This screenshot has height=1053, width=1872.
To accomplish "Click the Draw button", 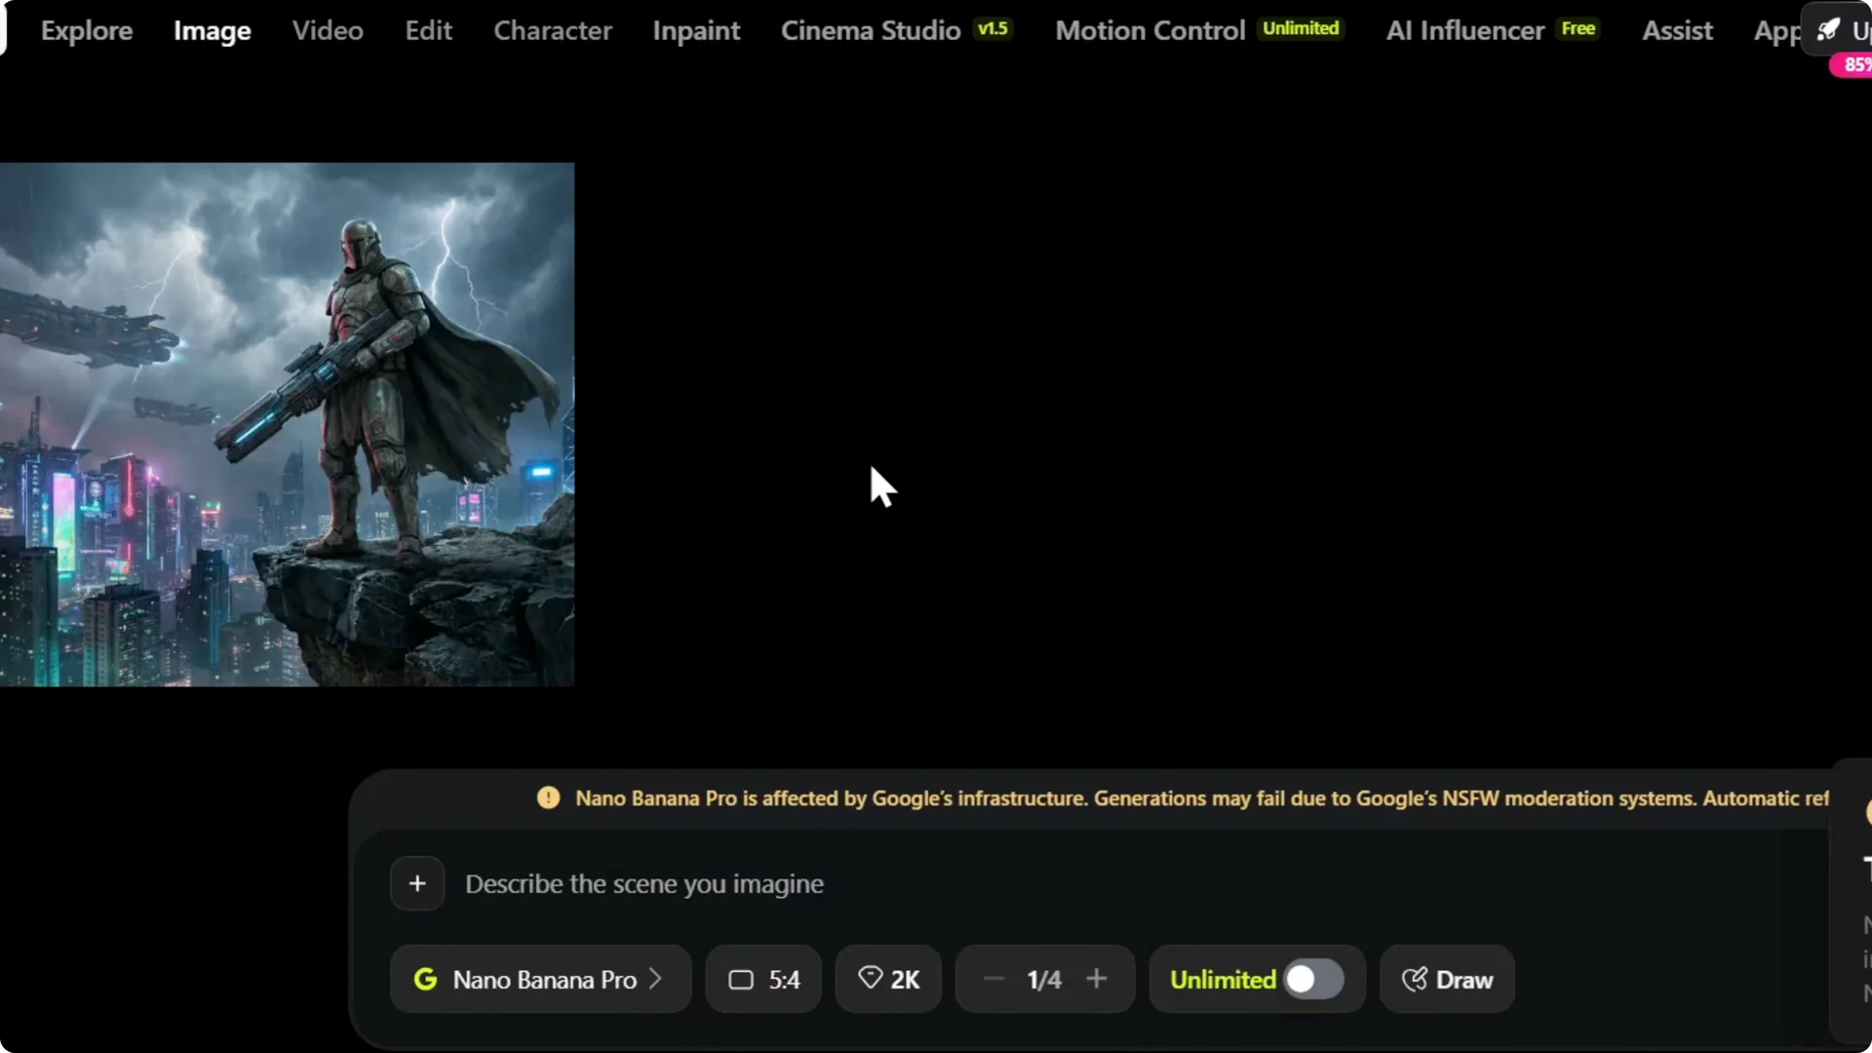I will point(1447,979).
